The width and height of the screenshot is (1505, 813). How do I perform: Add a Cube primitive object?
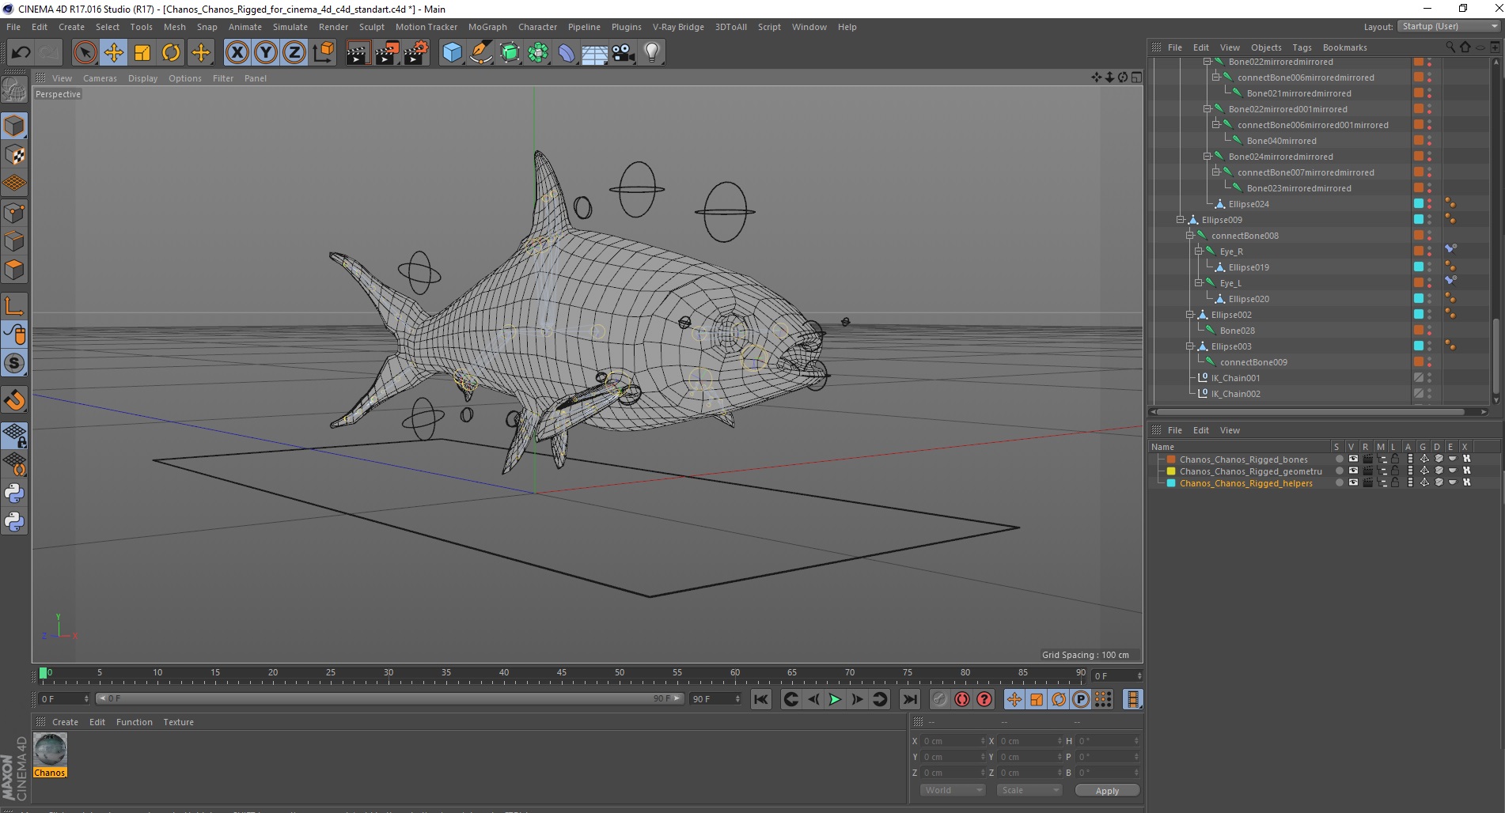pyautogui.click(x=452, y=53)
